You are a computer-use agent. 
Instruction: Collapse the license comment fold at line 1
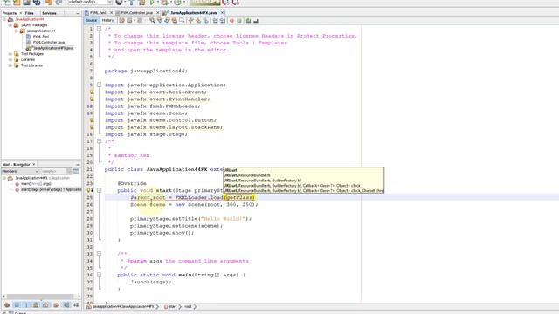pos(99,29)
